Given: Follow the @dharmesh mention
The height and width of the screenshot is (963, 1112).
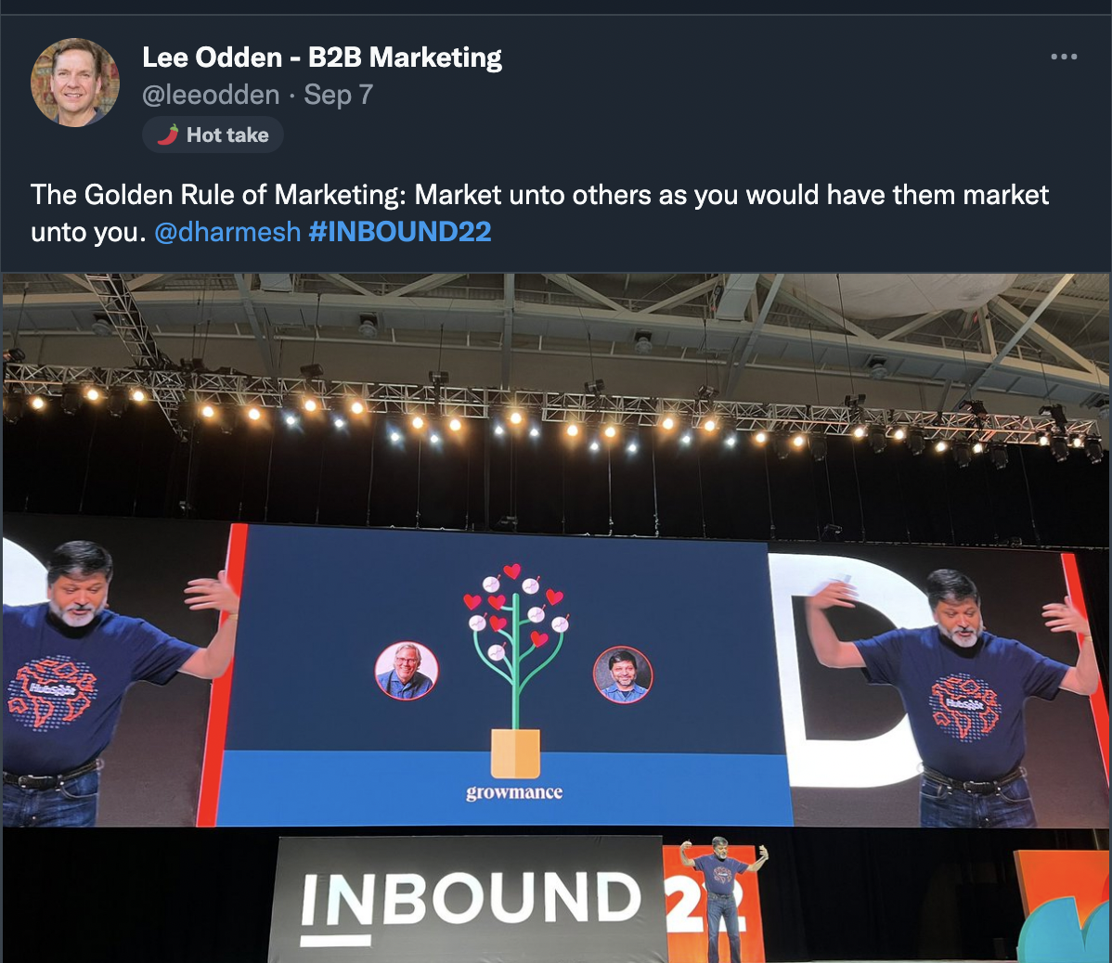Looking at the screenshot, I should (226, 233).
